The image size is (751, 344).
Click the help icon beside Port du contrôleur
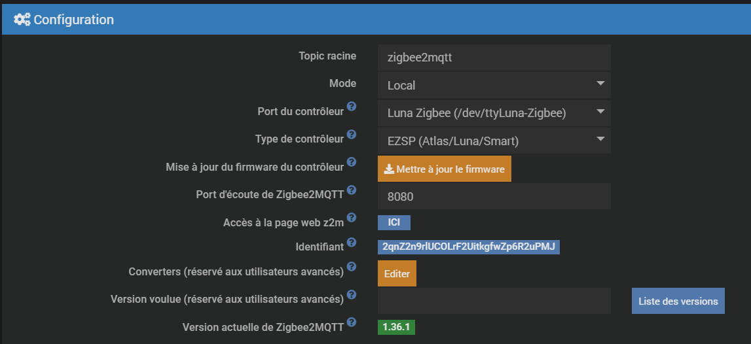(x=351, y=106)
